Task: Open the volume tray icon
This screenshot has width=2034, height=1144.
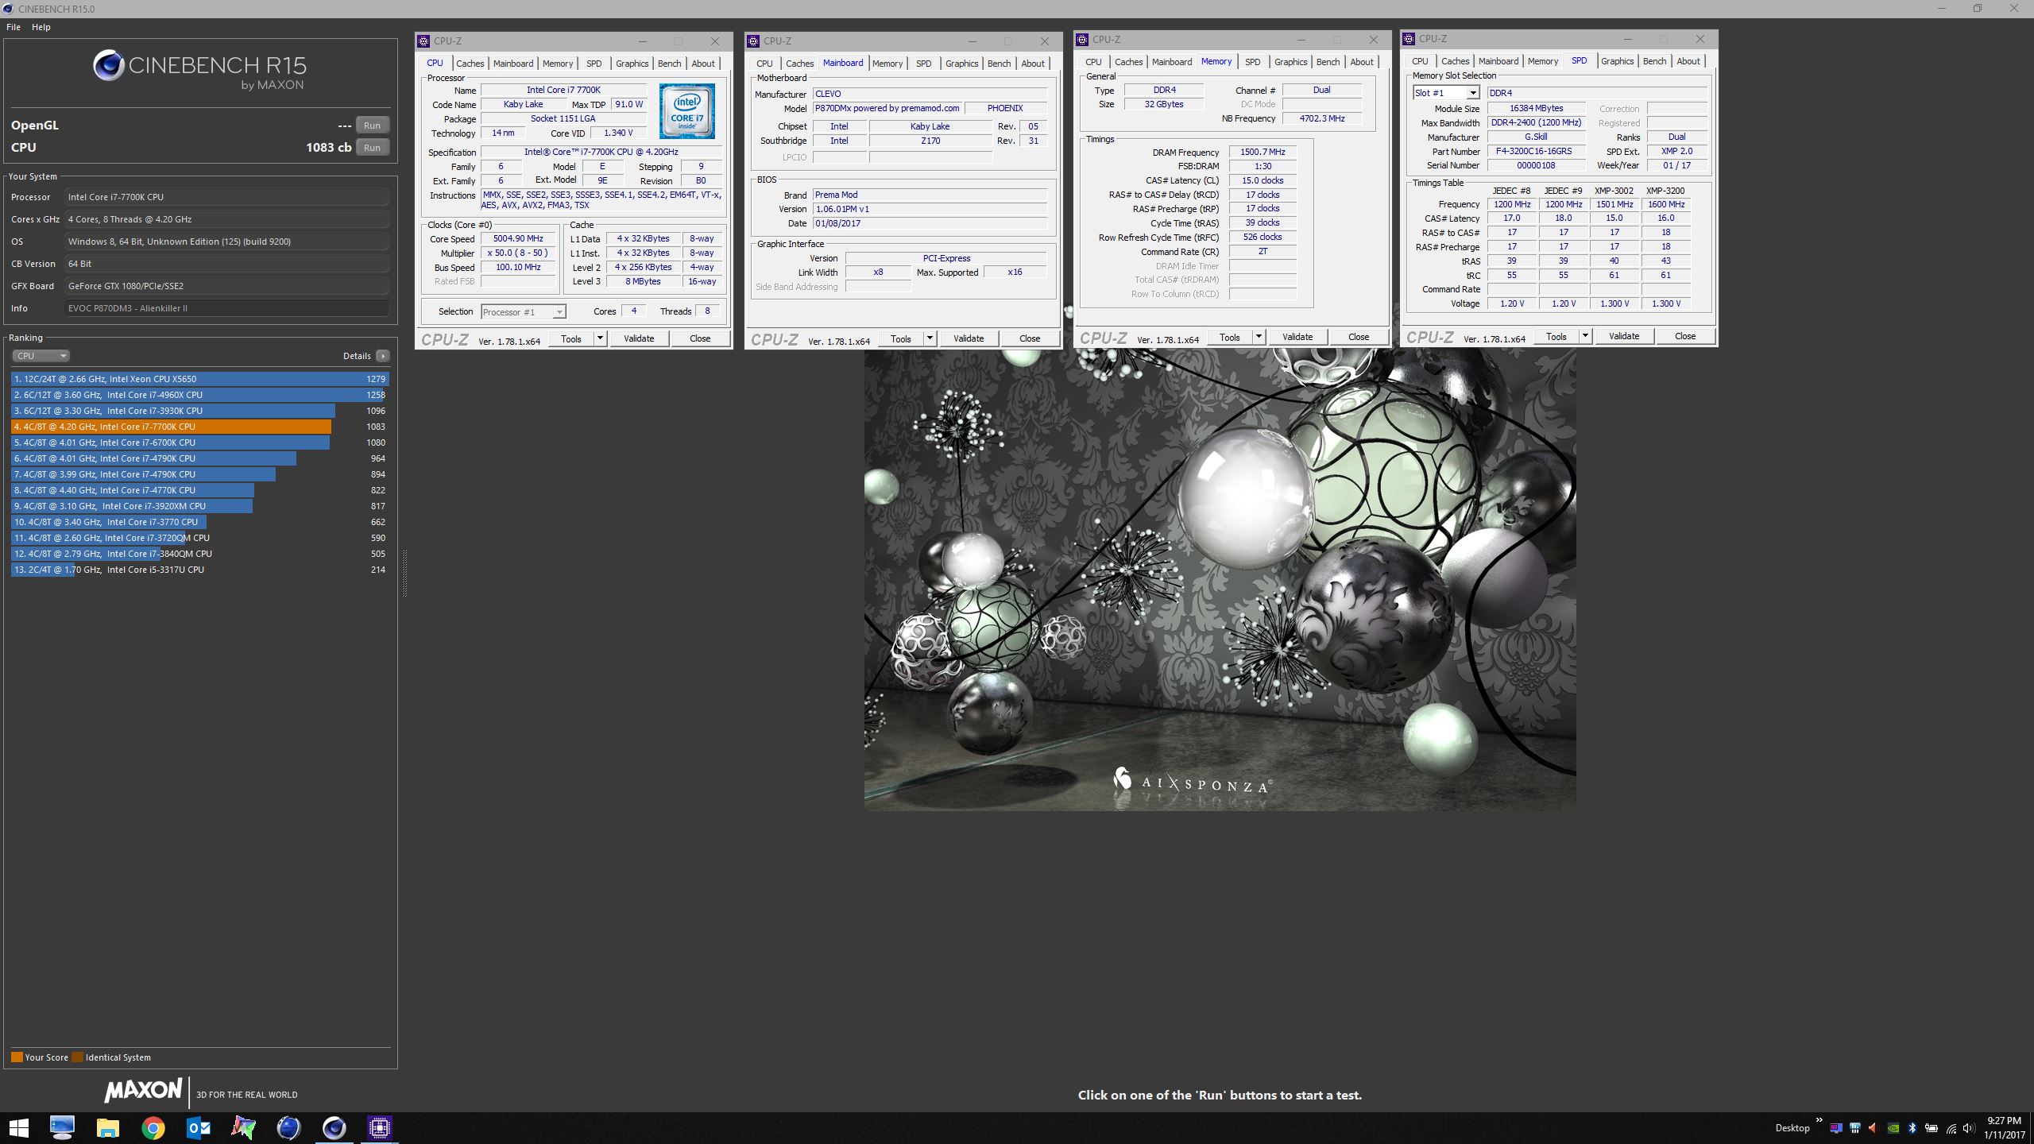Action: 1970,1128
